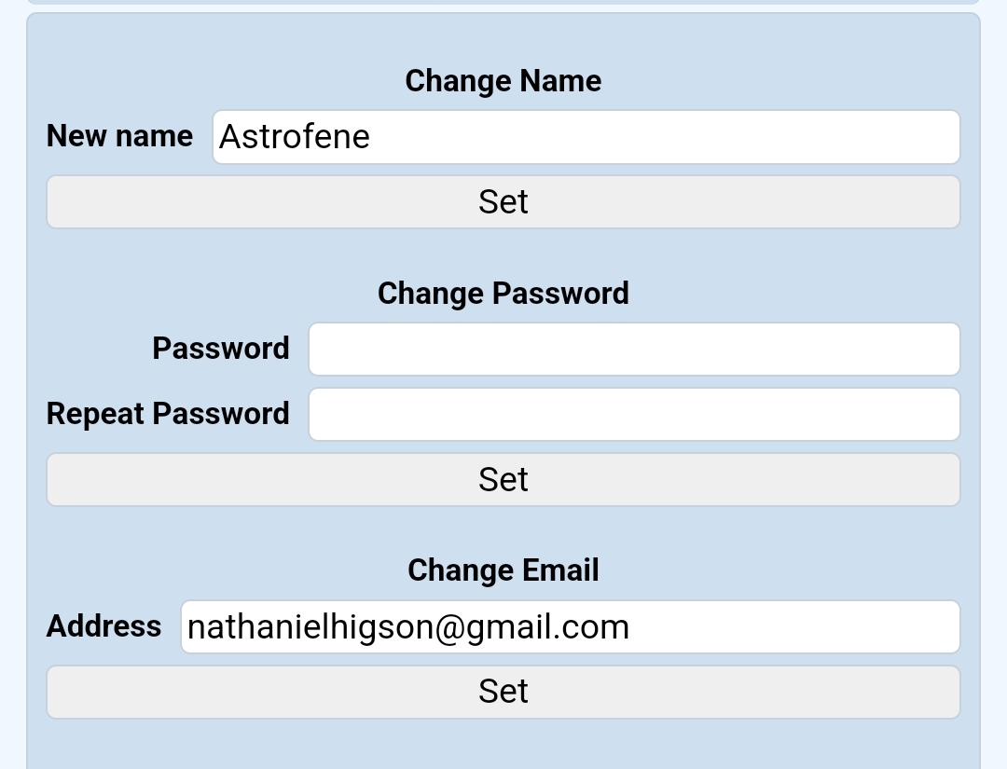Click the Change Email heading
The height and width of the screenshot is (769, 1007).
click(504, 570)
